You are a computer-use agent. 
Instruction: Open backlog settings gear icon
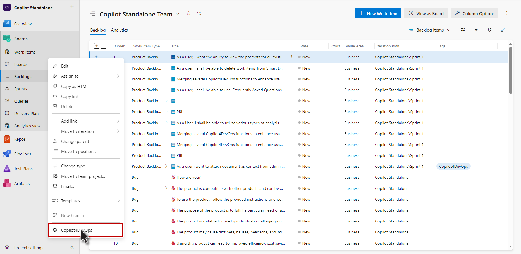[x=490, y=30]
